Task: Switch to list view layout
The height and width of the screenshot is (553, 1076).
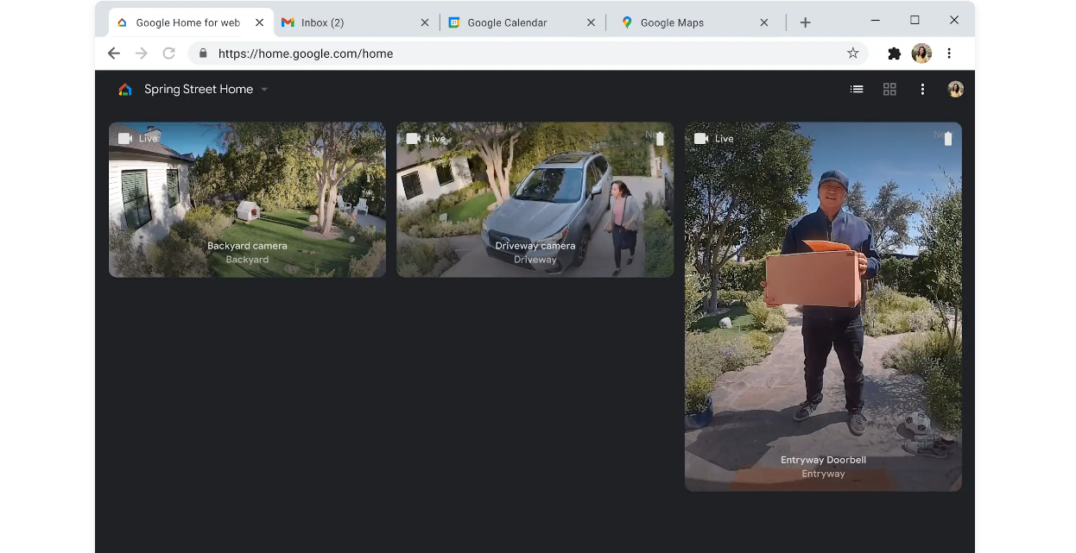Action: pyautogui.click(x=857, y=89)
